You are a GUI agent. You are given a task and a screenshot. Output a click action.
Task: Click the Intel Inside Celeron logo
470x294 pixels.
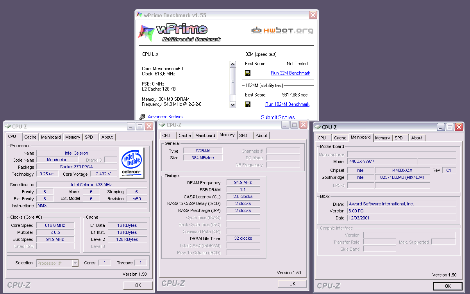(132, 162)
